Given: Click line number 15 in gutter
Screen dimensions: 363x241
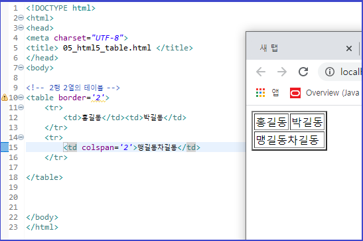Looking at the screenshot, I should click(x=13, y=147).
